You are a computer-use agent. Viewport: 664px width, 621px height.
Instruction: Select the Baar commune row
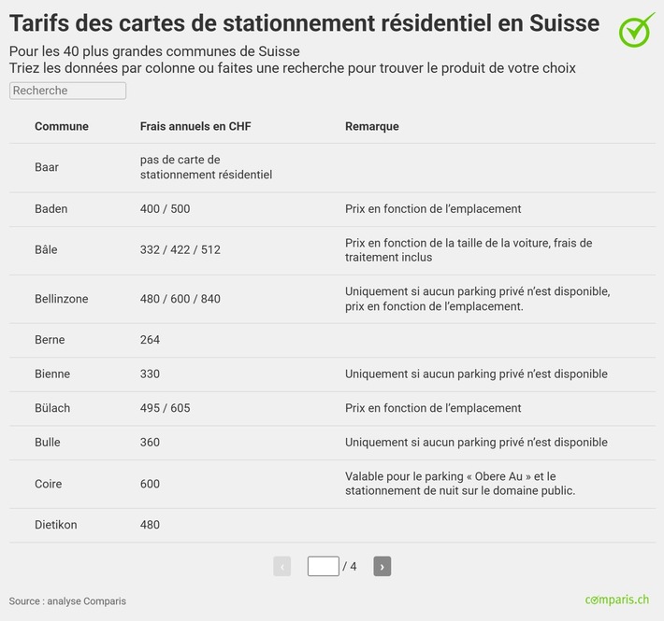47,167
